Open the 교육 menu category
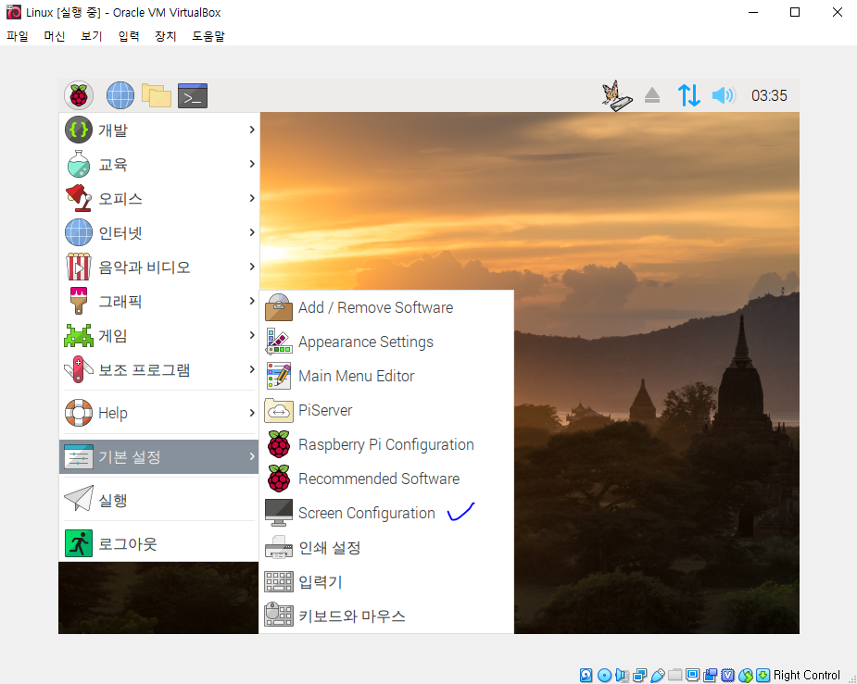The width and height of the screenshot is (857, 684). pos(158,164)
